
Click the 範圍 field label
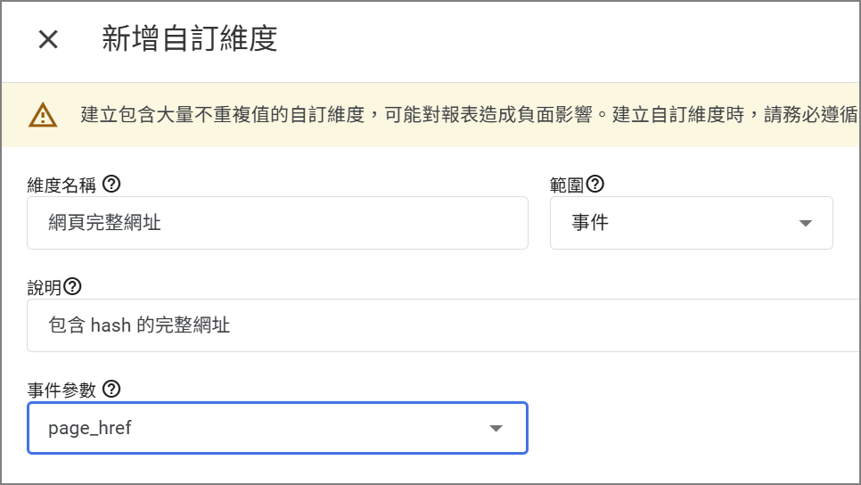click(x=567, y=185)
